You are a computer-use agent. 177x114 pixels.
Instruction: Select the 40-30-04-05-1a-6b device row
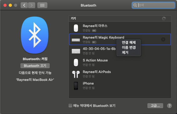pyautogui.click(x=120, y=51)
